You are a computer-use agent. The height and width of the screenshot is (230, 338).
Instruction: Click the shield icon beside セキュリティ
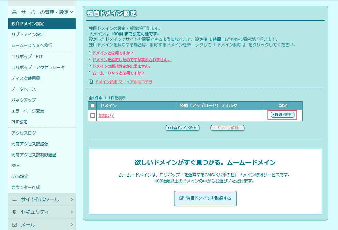tap(14, 212)
